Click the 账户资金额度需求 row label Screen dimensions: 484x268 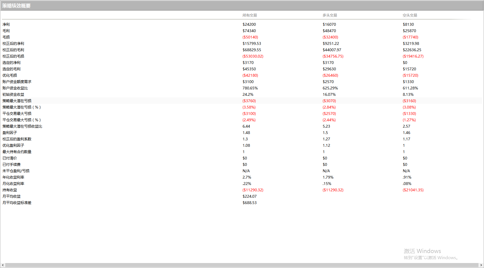(x=17, y=82)
